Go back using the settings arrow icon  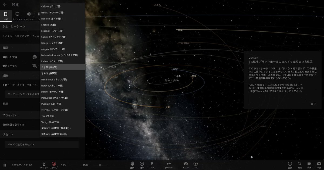pos(5,5)
